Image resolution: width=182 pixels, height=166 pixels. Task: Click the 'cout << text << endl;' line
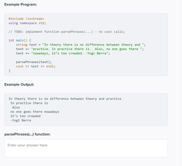coord(36,66)
